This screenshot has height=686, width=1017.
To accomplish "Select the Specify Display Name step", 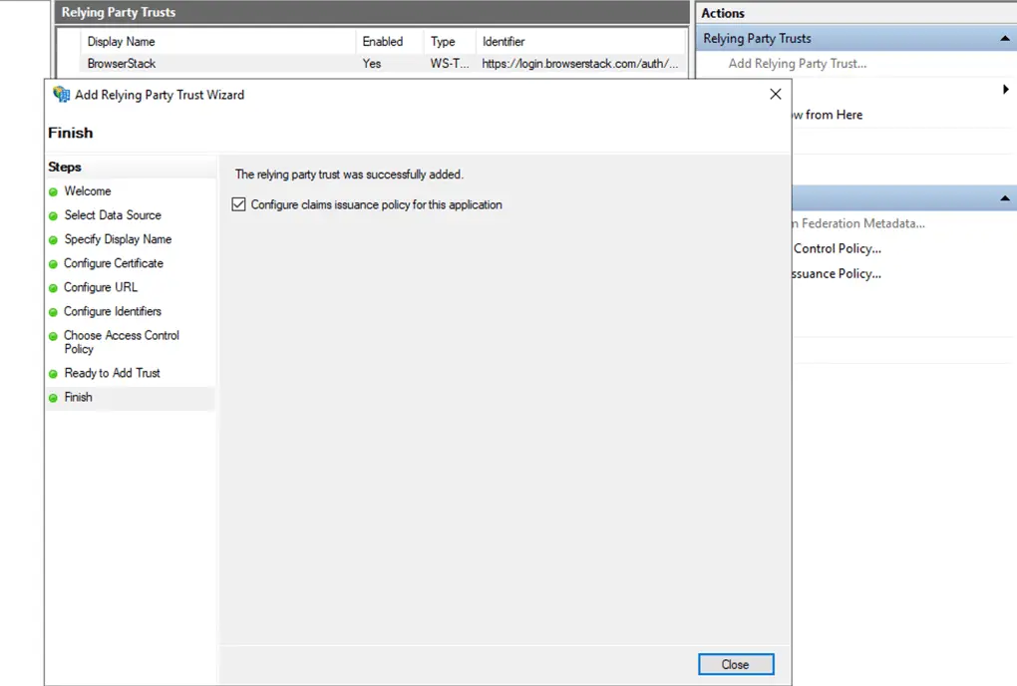I will pyautogui.click(x=118, y=239).
